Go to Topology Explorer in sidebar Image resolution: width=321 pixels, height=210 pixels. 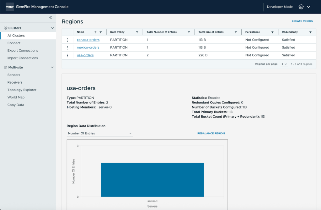coord(22,90)
